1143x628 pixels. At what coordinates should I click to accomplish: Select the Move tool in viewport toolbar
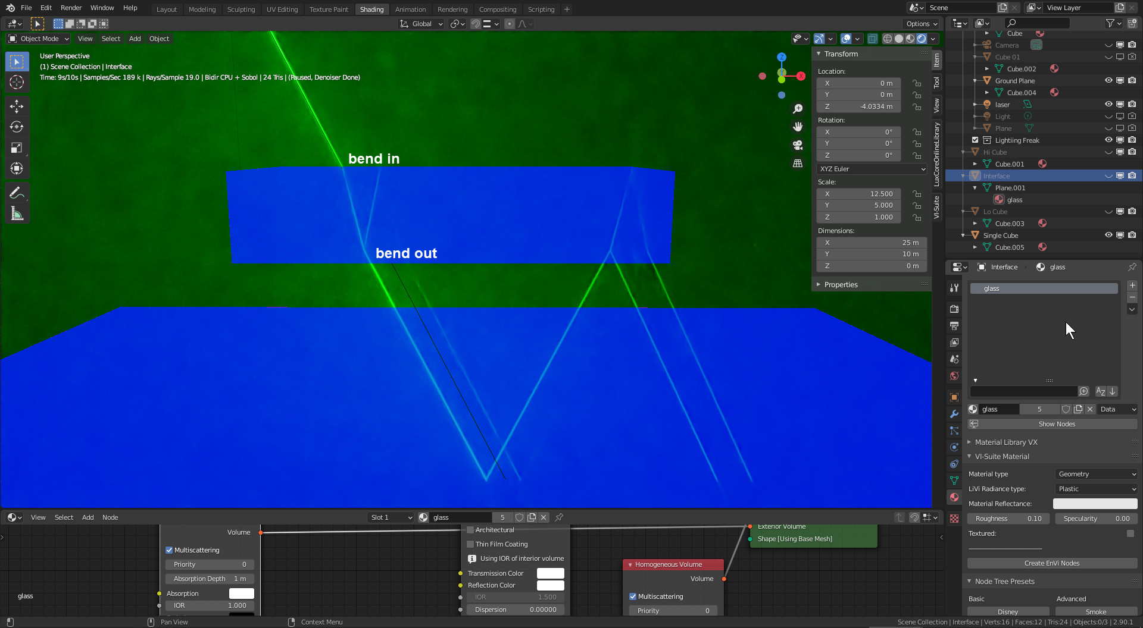[x=17, y=106]
